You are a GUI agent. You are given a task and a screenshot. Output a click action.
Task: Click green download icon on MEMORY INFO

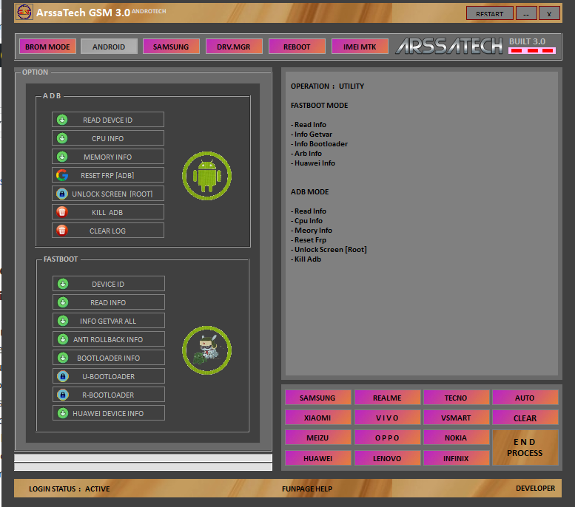62,157
